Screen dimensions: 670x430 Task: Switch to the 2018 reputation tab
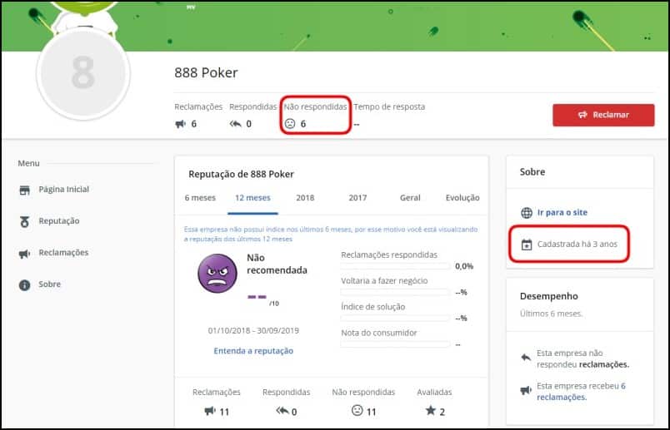[305, 198]
